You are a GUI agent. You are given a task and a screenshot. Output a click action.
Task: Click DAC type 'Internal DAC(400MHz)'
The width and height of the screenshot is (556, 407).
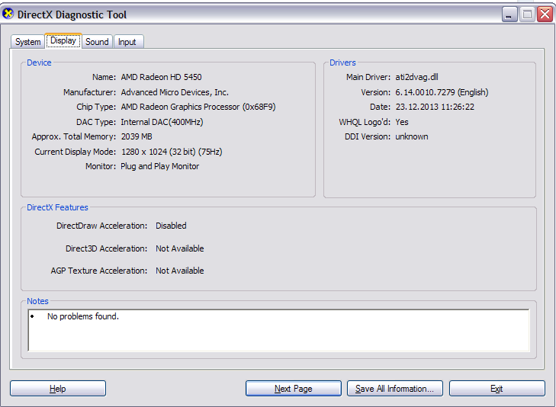click(162, 122)
